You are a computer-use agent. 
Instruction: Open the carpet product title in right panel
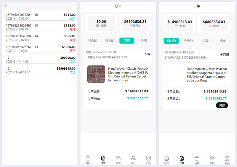click(207, 75)
